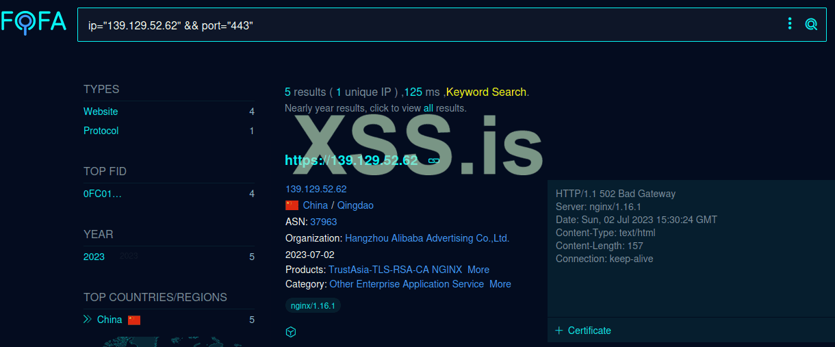This screenshot has width=835, height=347.
Task: Click 'all' to view all results
Action: (428, 108)
